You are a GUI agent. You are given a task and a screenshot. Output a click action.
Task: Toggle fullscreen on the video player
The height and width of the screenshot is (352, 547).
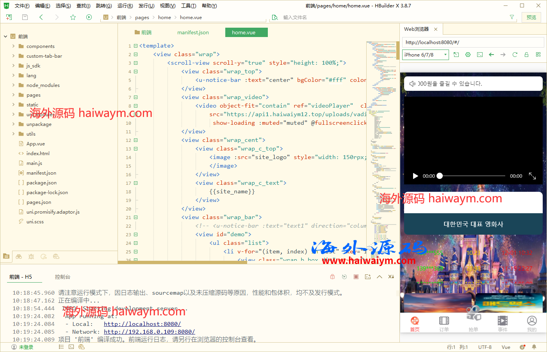click(x=532, y=176)
